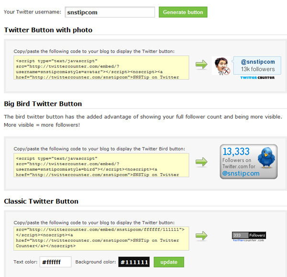The image size is (287, 277).
Task: Click the classic 333 Followers counter badge
Action: tap(249, 235)
